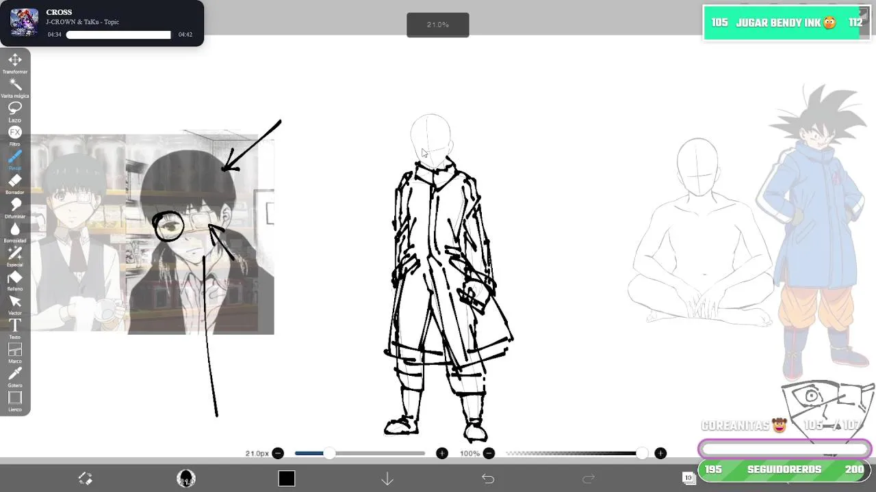The image size is (876, 492).
Task: Adjust the opacity slider handle
Action: (x=641, y=453)
